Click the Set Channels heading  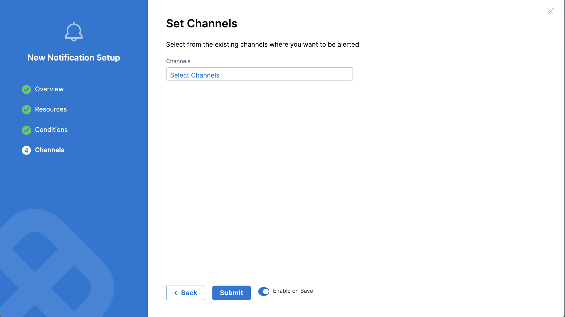(x=201, y=24)
